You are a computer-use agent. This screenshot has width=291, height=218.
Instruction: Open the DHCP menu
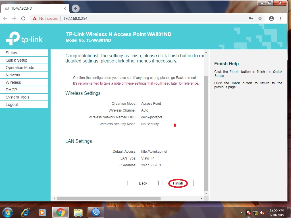[x=24, y=90]
